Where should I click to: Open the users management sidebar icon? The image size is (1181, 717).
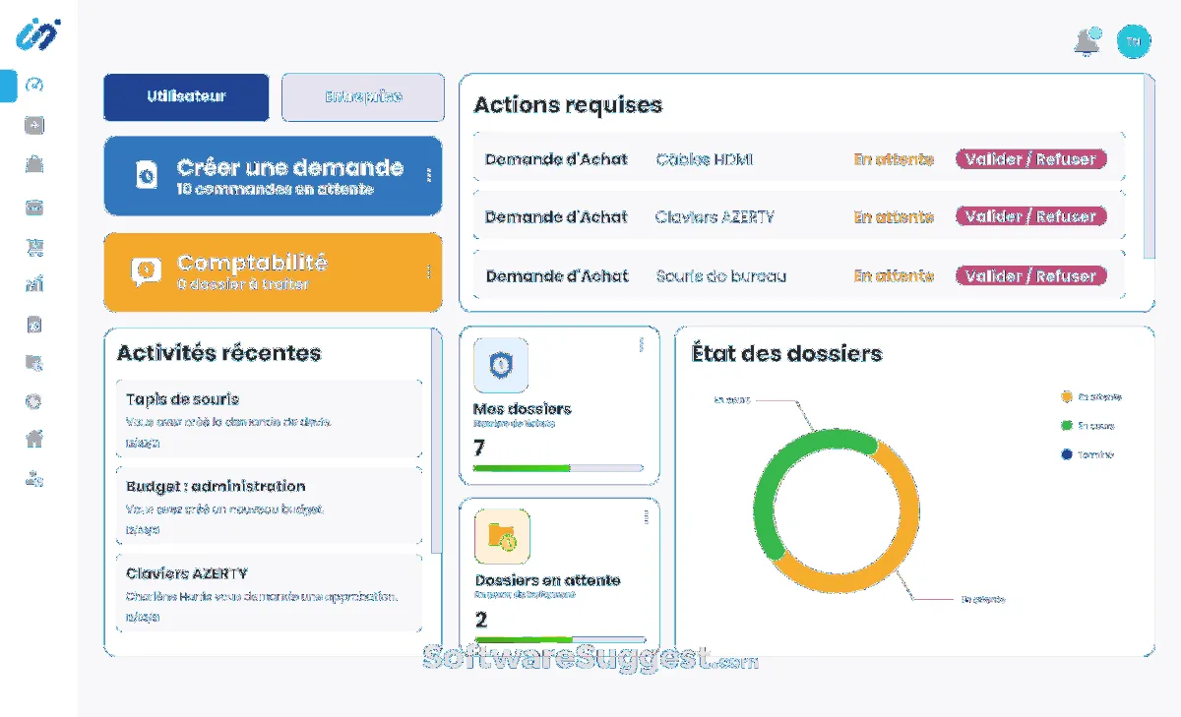35,479
